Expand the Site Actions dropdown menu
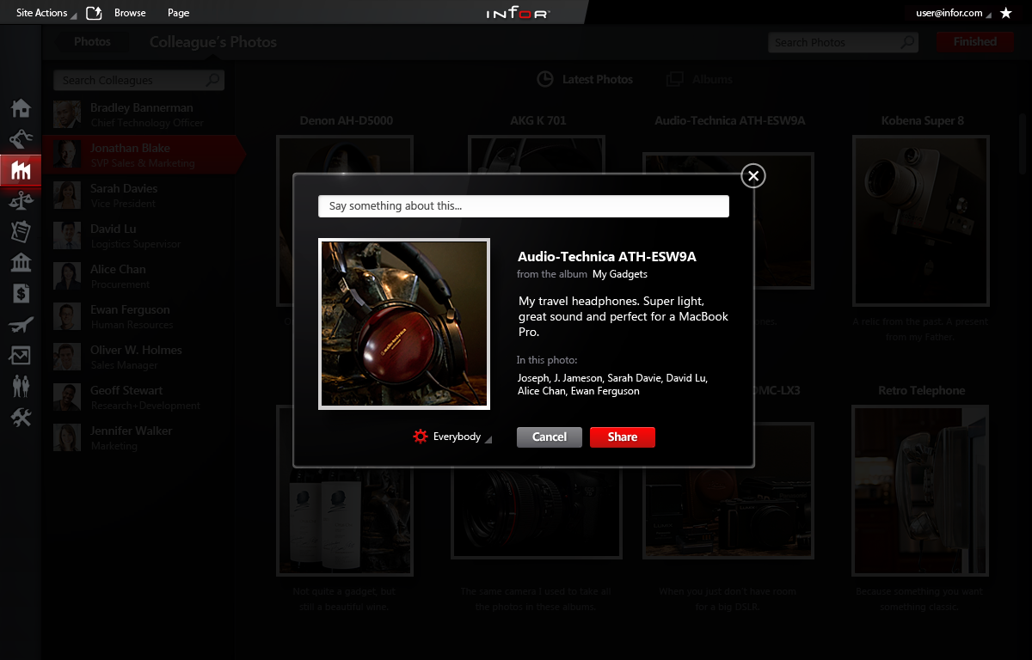Viewport: 1032px width, 660px height. point(46,13)
